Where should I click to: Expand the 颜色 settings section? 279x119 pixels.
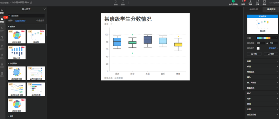click(262, 77)
